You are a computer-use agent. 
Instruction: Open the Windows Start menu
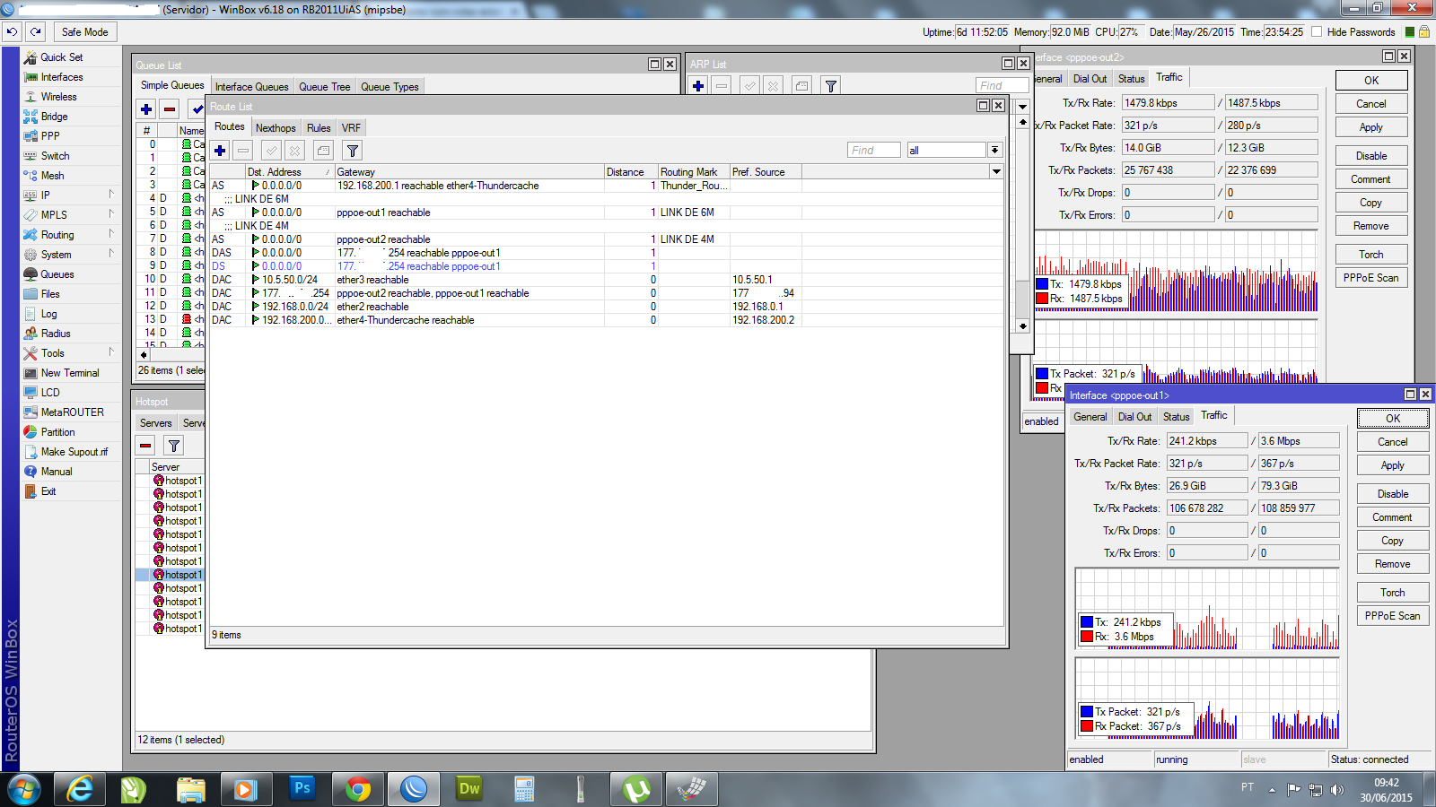(x=24, y=789)
